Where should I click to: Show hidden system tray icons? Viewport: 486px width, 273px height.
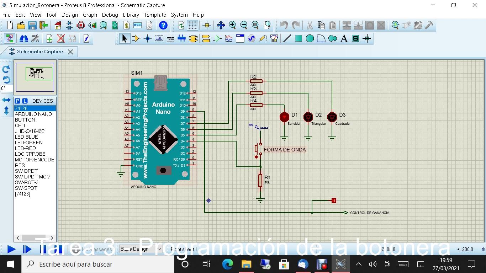click(x=358, y=264)
